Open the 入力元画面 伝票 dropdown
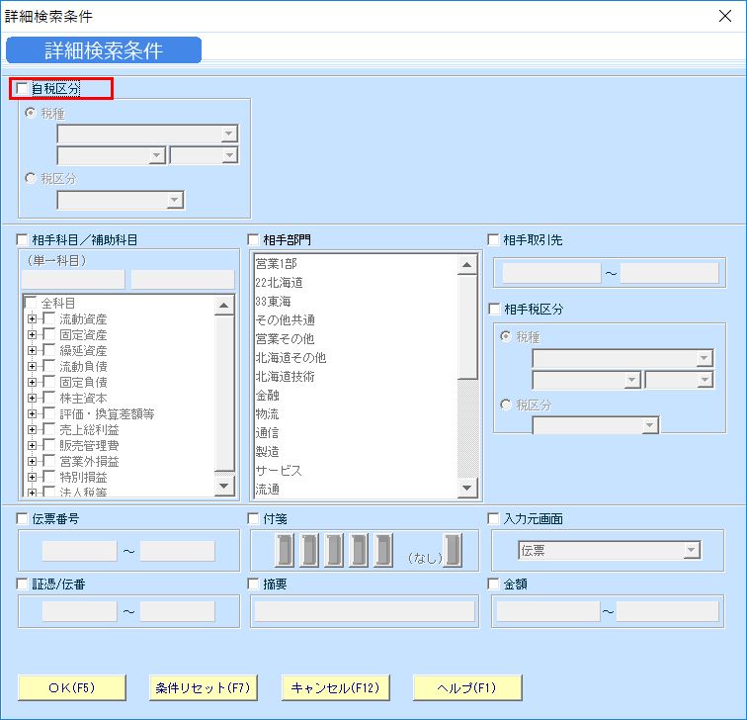The height and width of the screenshot is (720, 747). coord(691,550)
